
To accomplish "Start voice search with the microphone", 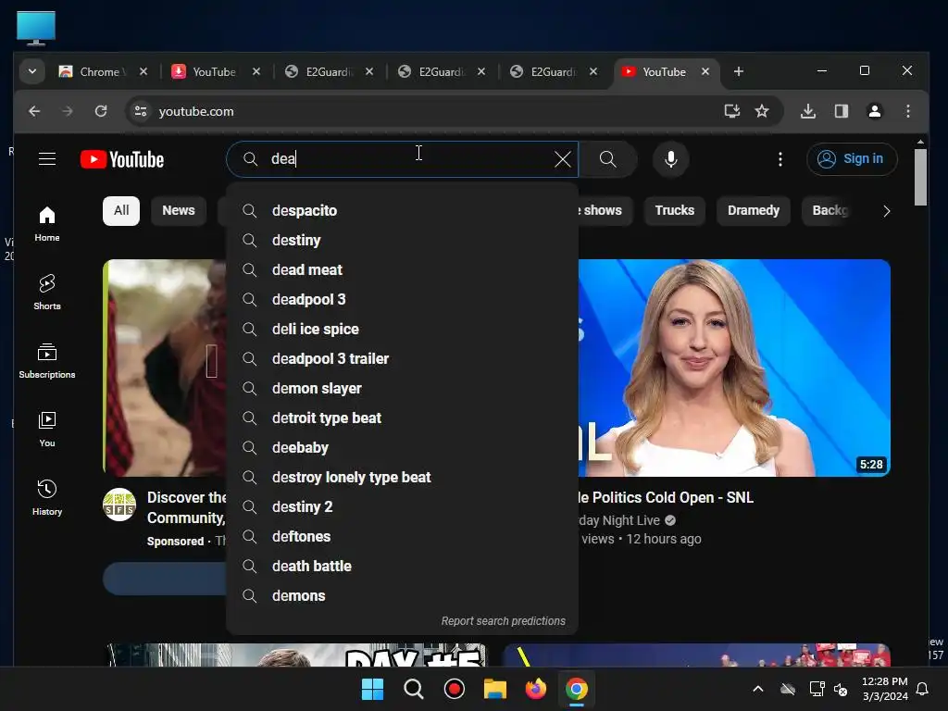I will pos(670,159).
